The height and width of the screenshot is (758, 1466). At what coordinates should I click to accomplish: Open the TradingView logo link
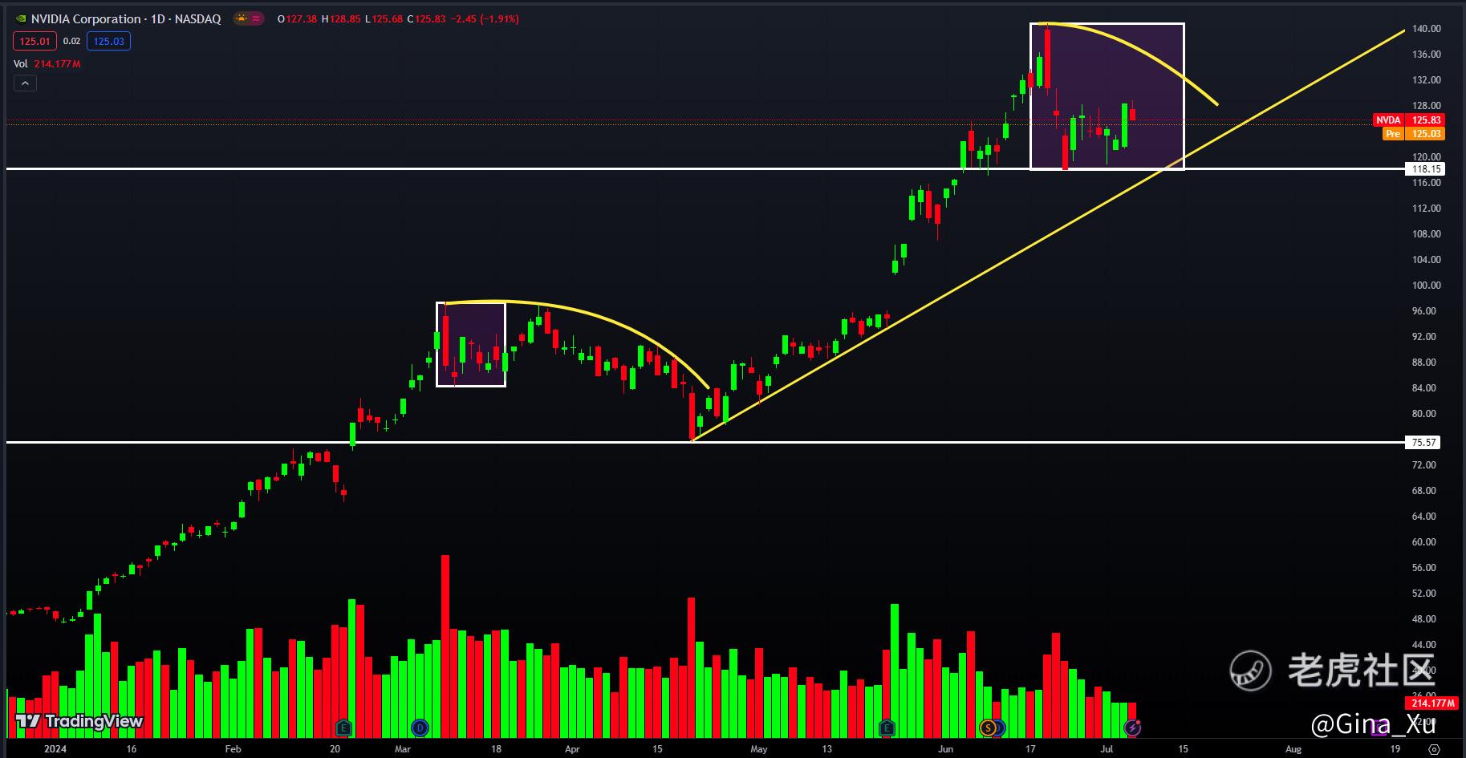[79, 721]
